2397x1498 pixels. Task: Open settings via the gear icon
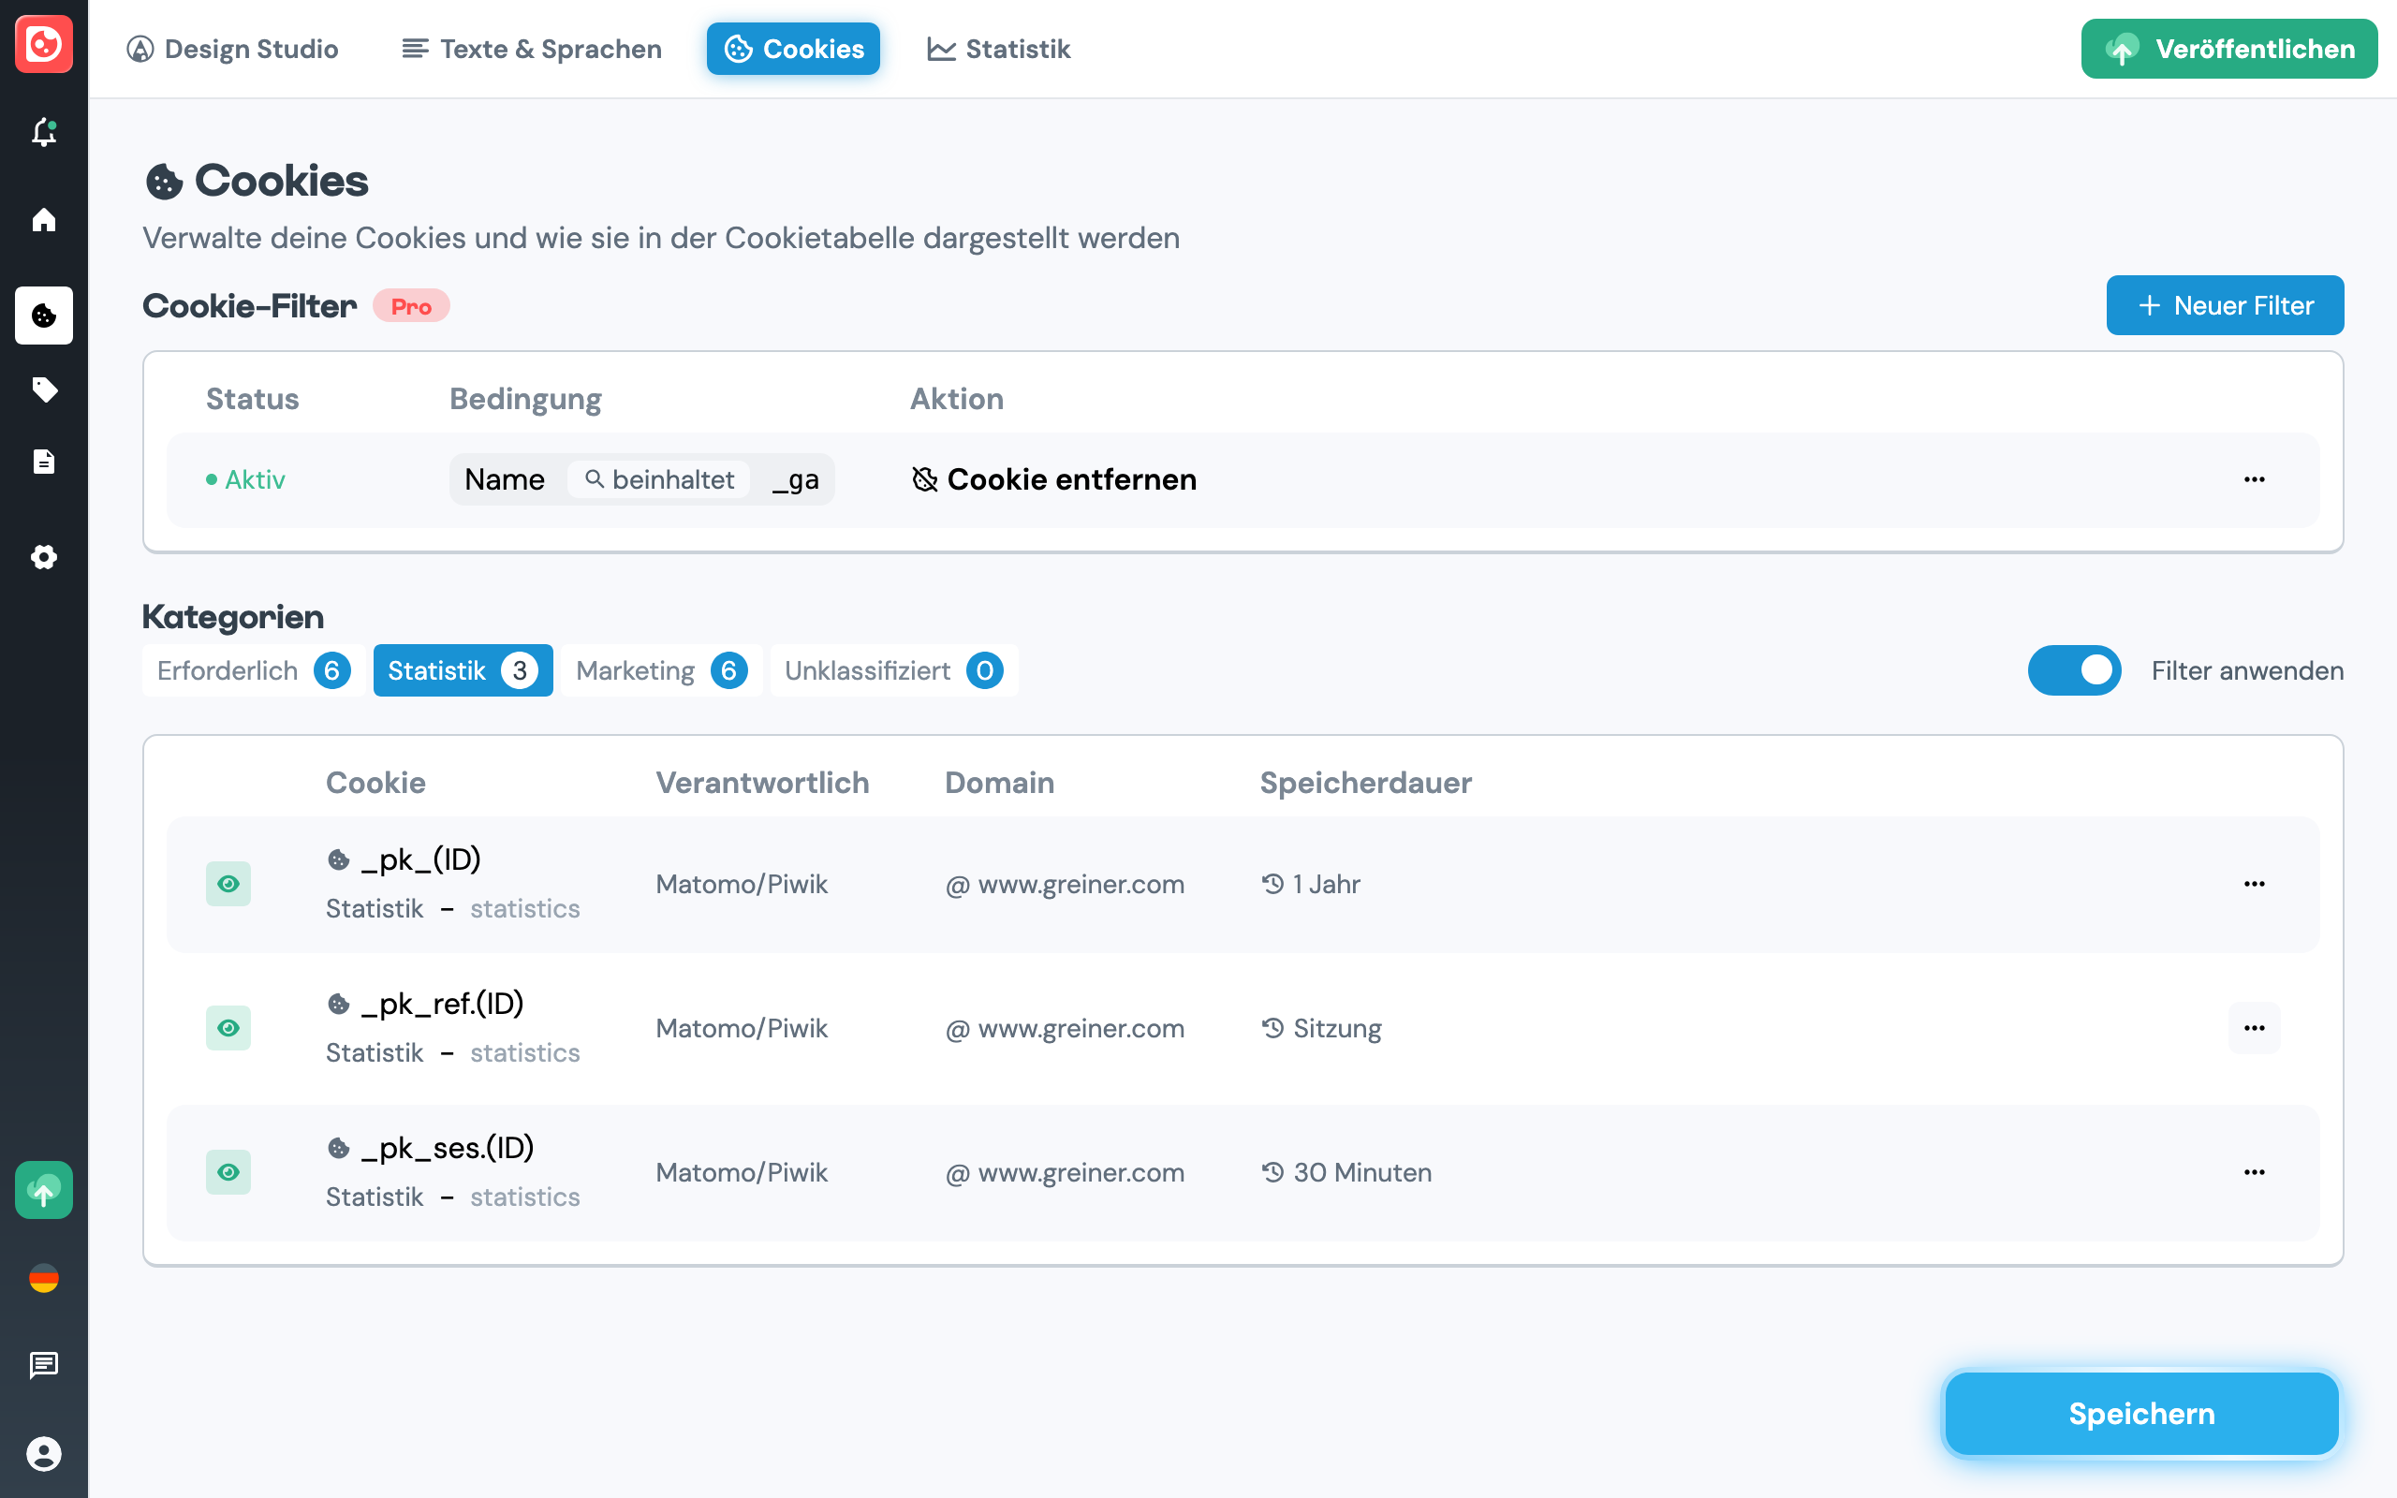point(44,557)
